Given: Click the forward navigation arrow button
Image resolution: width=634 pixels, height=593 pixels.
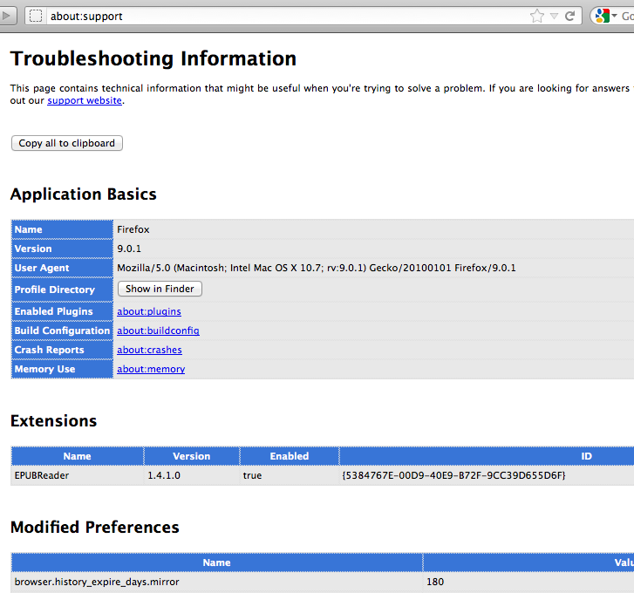Looking at the screenshot, I should 7,17.
